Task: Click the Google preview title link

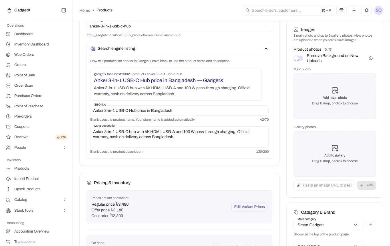Action: click(159, 80)
